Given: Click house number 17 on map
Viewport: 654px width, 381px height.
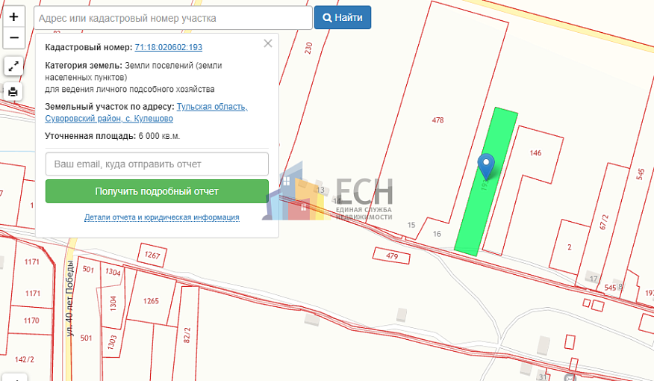Looking at the screenshot, I should coord(593,279).
